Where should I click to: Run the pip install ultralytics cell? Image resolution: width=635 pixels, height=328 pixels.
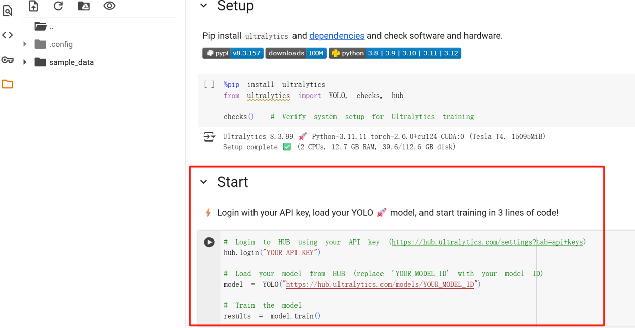click(209, 85)
